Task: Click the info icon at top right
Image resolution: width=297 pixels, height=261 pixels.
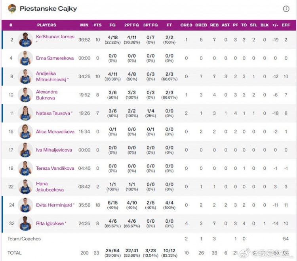Action: pos(286,9)
